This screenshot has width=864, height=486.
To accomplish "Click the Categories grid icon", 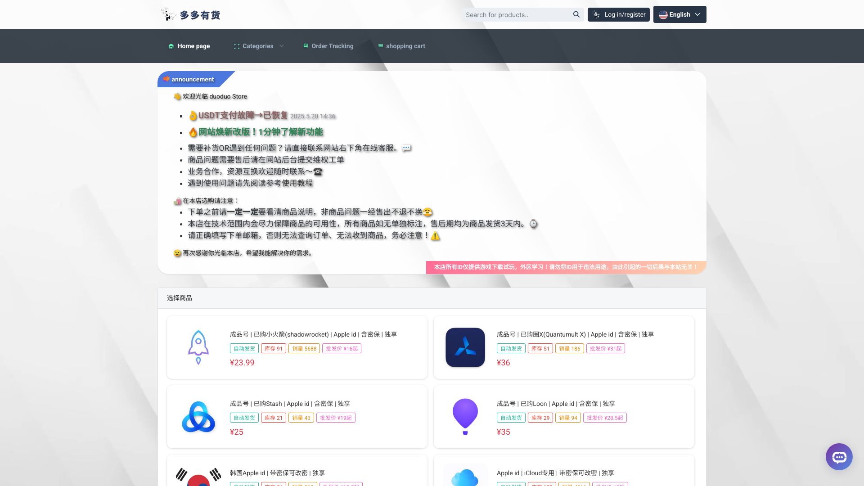I will pos(237,46).
